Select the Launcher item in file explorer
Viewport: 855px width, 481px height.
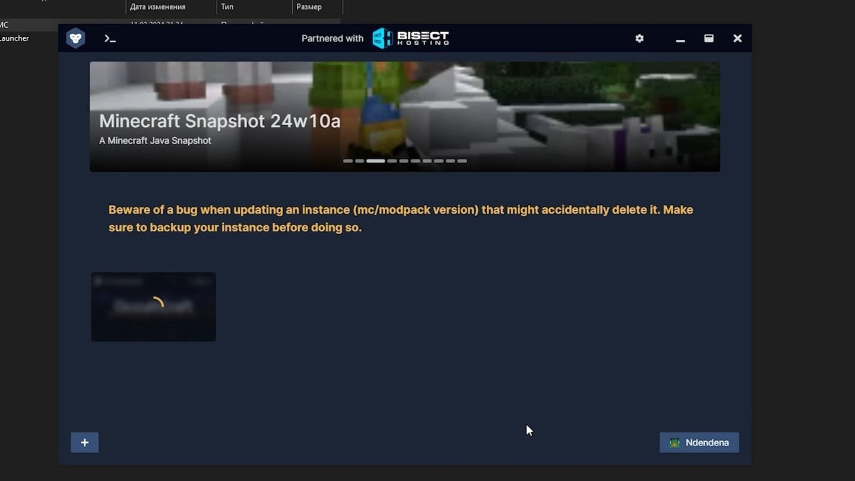pos(14,39)
